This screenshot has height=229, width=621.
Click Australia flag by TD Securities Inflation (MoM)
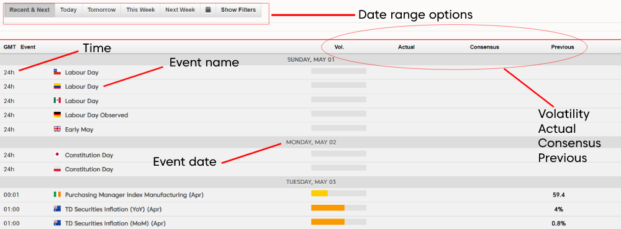pos(57,223)
